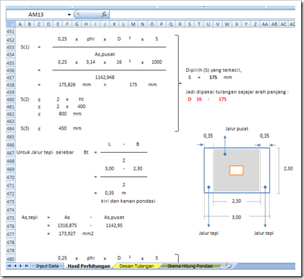This screenshot has width=304, height=279.
Task: Click the 'Jalur pusat' diagram label
Action: pos(237,129)
